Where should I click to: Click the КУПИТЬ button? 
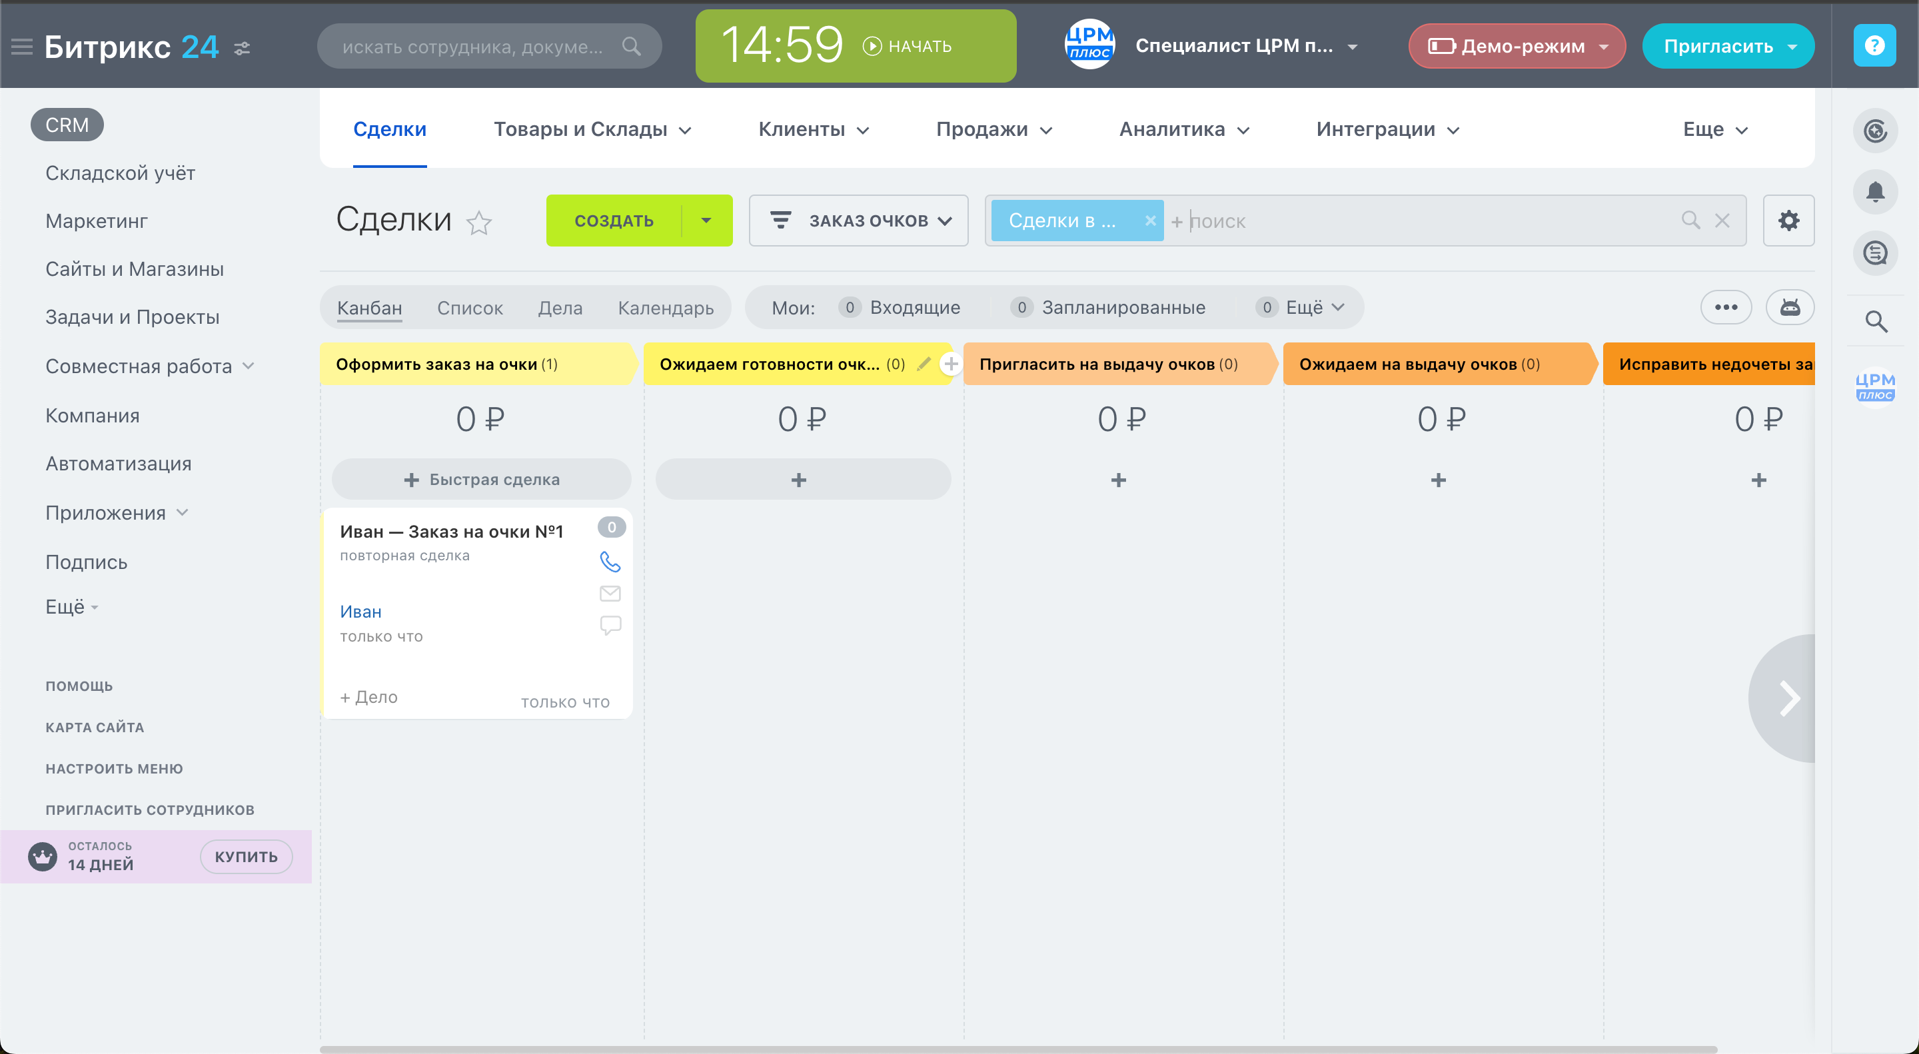(246, 857)
